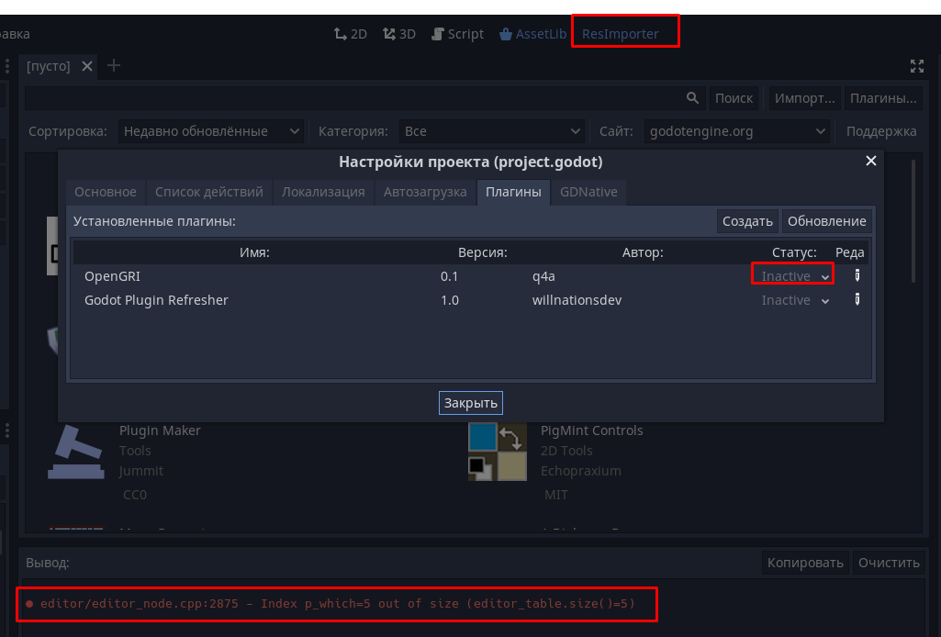Open the Категория dropdown set to Все
This screenshot has height=637, width=941.
pyautogui.click(x=492, y=130)
